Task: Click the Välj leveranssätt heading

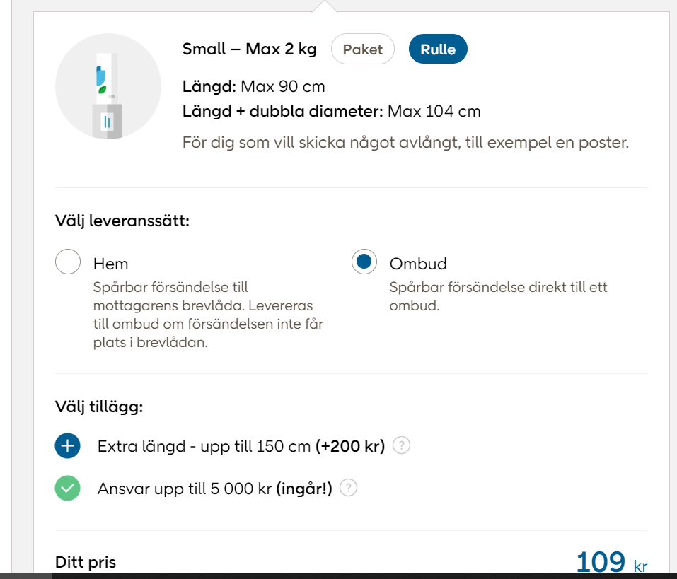Action: point(122,221)
